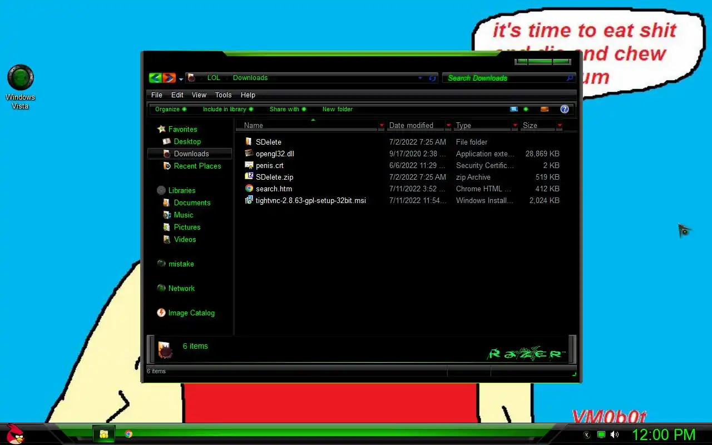This screenshot has width=712, height=445.
Task: Open the Type column filter arrow
Action: click(515, 126)
